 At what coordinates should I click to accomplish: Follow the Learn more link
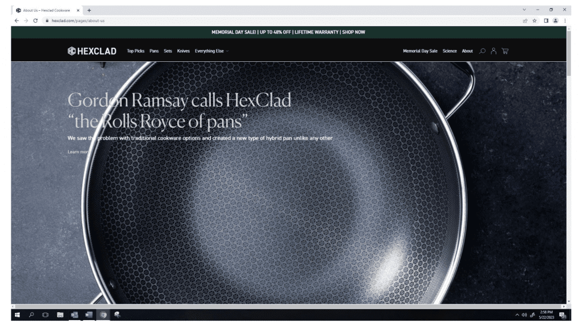78,152
